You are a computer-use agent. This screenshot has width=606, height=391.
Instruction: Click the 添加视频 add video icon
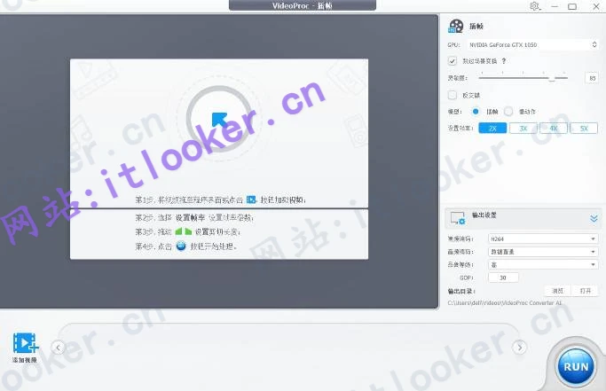pos(25,343)
